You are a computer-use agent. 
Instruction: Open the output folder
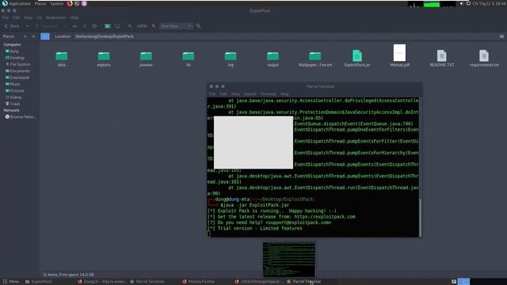(273, 59)
